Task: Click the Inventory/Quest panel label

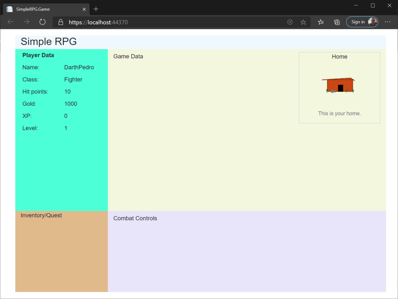Action: (41, 215)
